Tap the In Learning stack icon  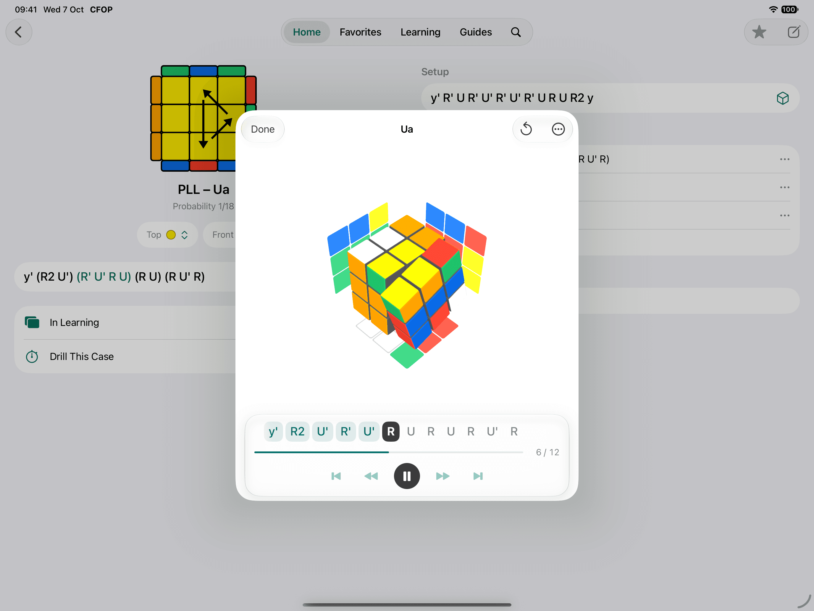[32, 322]
